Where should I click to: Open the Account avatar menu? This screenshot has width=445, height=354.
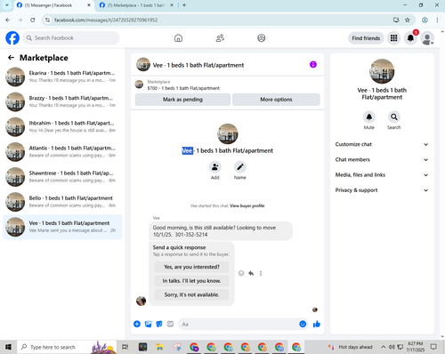tap(427, 38)
